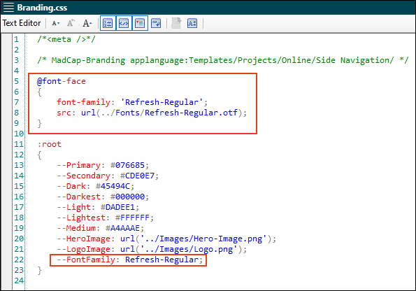This screenshot has height=291, width=416.
Task: Toggle line numbers display
Action: (108, 23)
